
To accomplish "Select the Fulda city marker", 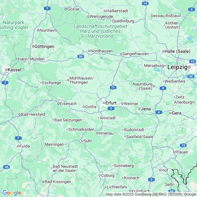I will coord(18,146).
